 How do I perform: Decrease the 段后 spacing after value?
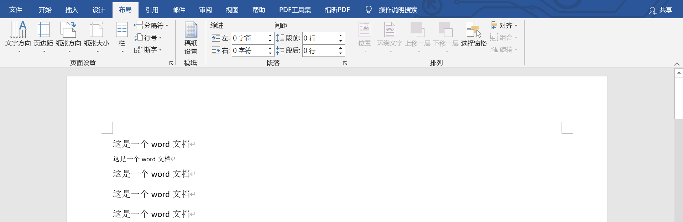click(341, 53)
